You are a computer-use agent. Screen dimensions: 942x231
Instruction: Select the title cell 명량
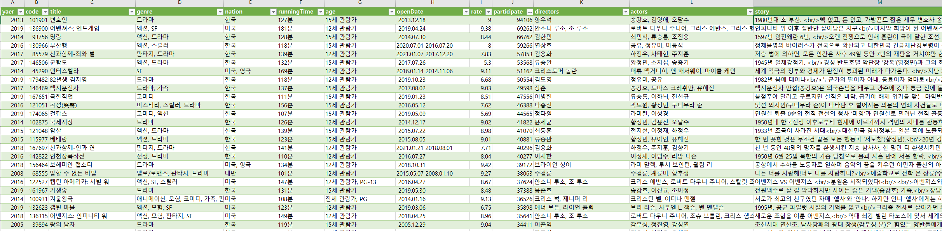pos(92,37)
